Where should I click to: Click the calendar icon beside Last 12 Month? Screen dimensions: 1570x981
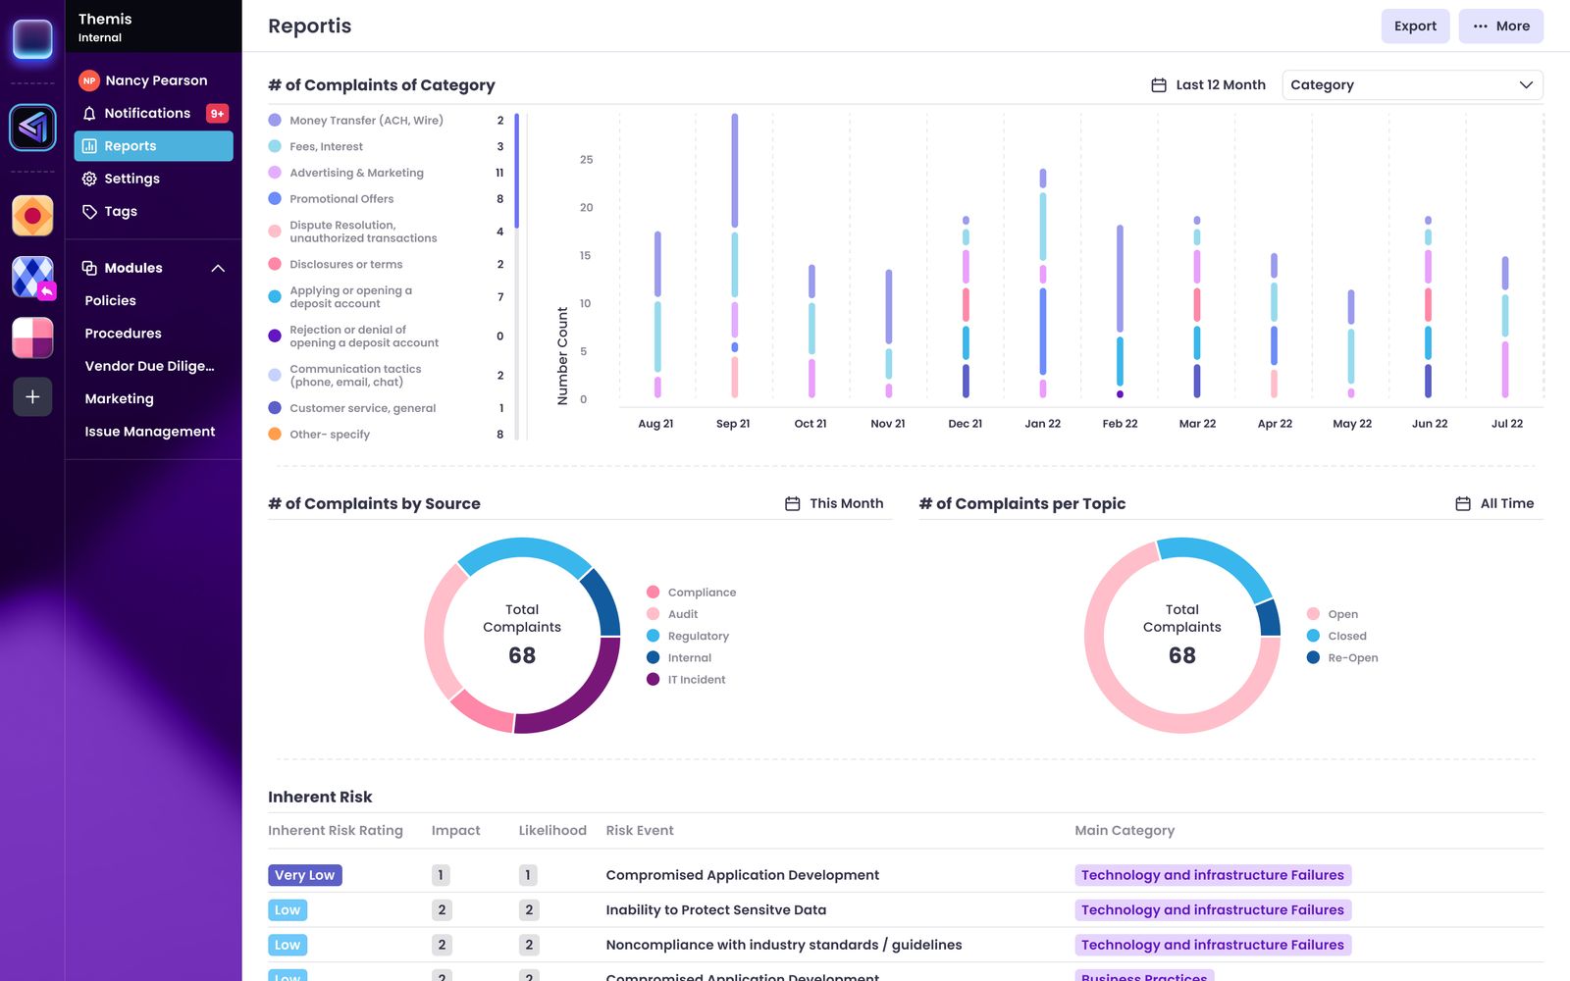tap(1158, 85)
